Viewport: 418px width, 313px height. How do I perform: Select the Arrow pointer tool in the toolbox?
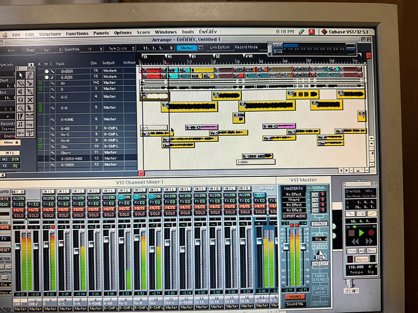(21, 76)
